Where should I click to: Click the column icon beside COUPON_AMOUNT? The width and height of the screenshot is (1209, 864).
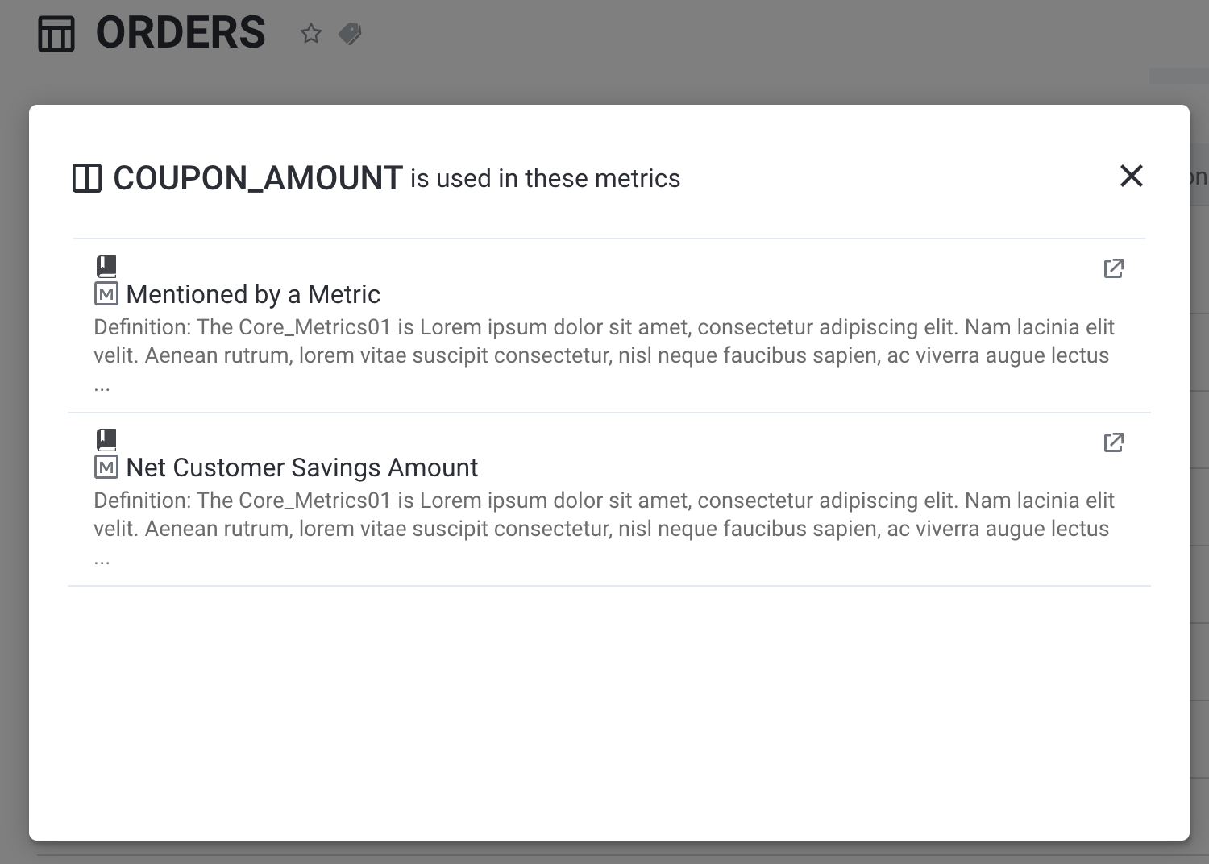[x=87, y=178]
